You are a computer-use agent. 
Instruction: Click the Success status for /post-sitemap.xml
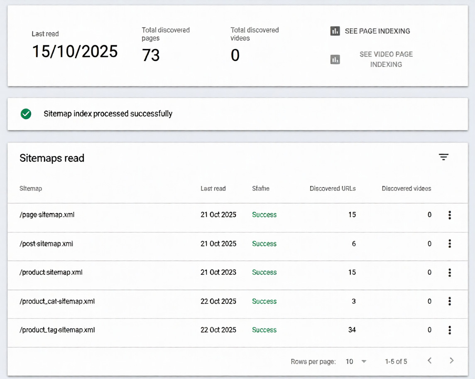coord(264,244)
